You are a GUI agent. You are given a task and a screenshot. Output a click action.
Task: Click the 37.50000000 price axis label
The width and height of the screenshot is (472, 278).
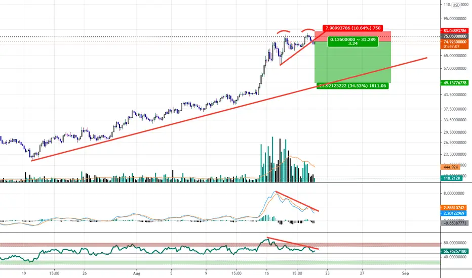coord(455,109)
